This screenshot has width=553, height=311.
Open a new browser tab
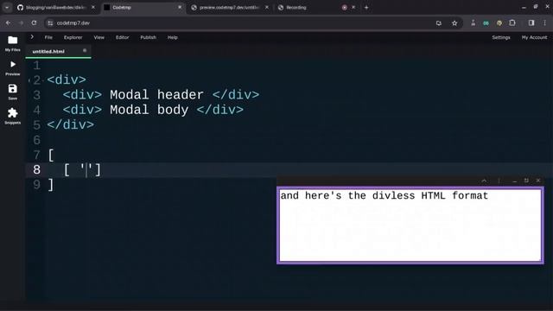point(366,8)
